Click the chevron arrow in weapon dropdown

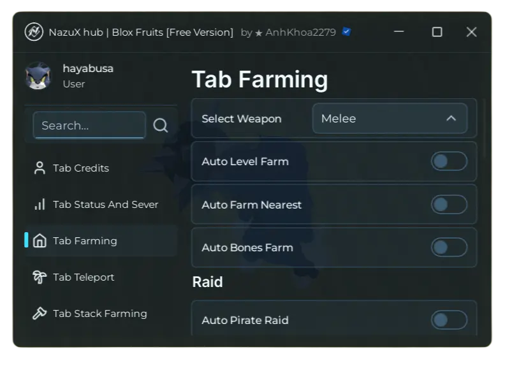[x=451, y=119]
